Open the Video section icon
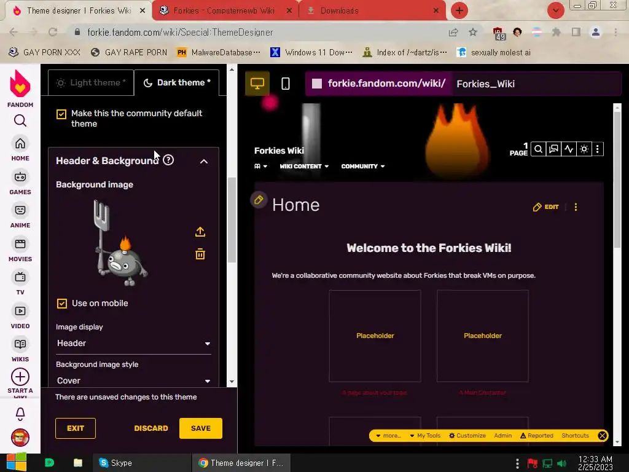 tap(20, 311)
